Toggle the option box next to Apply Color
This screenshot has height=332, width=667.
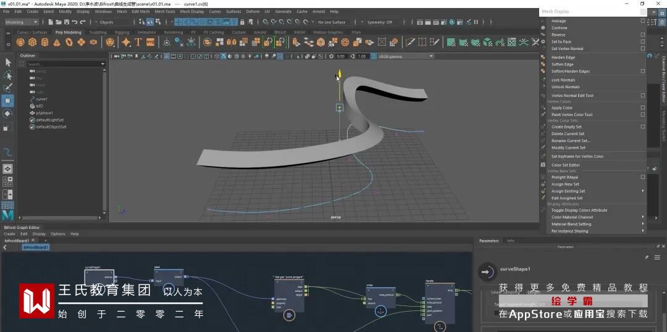pyautogui.click(x=643, y=107)
